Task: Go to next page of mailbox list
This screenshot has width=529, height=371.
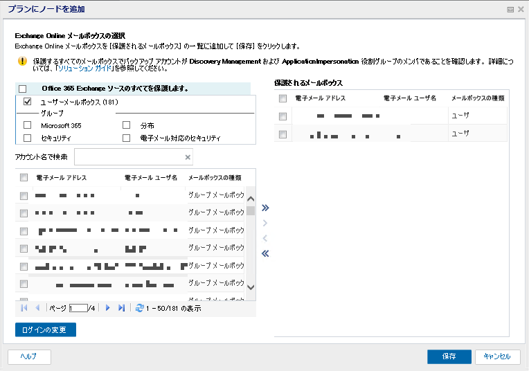Action: click(x=107, y=308)
